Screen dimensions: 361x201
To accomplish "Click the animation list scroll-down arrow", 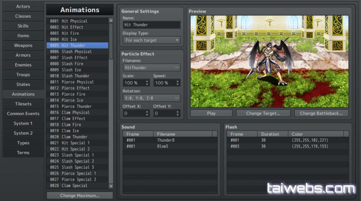I will (x=111, y=186).
